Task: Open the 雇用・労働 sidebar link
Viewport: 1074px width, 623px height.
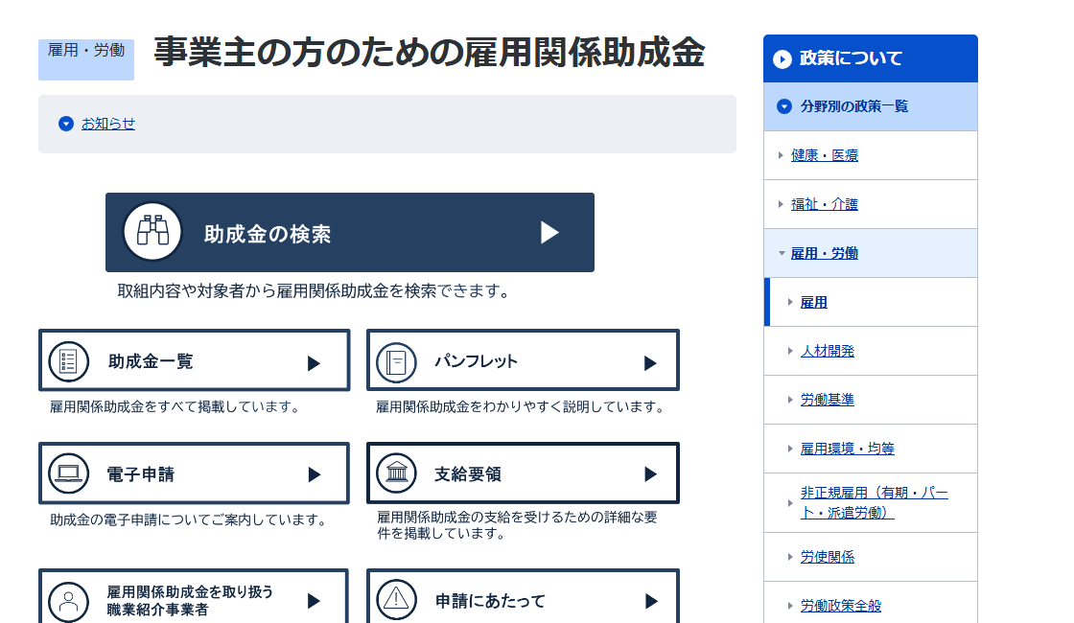Action: (x=824, y=253)
